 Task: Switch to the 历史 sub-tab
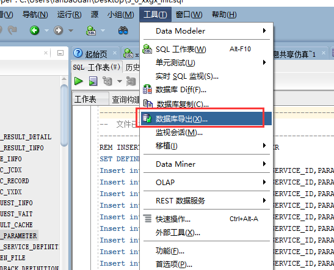132,67
